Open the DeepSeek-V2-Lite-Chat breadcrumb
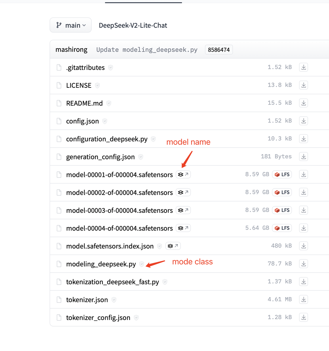Screen dimensions: 329x351 [x=133, y=25]
